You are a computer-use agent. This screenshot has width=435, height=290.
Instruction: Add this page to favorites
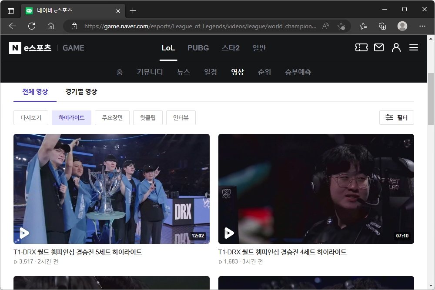[341, 26]
